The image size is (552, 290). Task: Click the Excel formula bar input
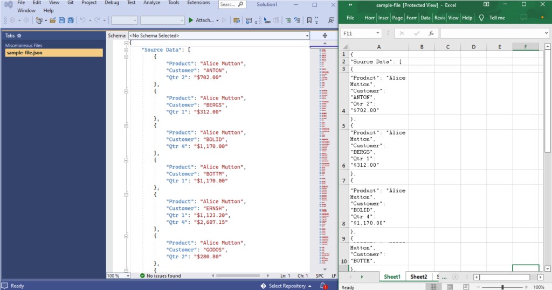[492, 33]
